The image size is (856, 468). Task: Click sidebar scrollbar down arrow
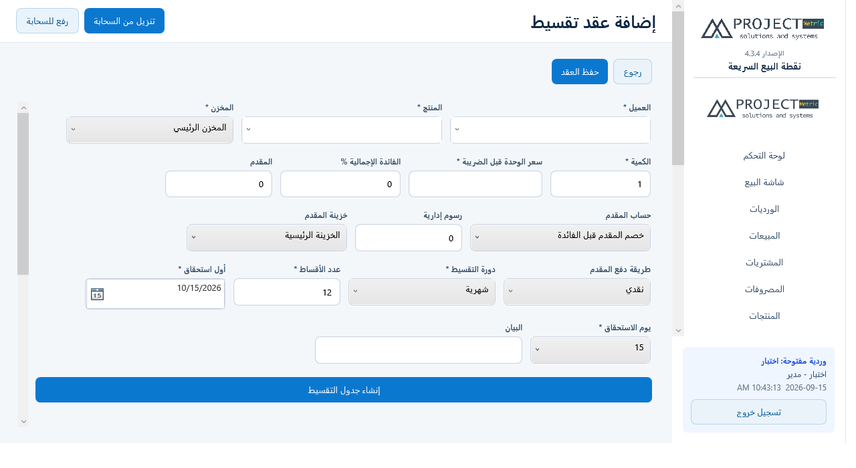(678, 330)
